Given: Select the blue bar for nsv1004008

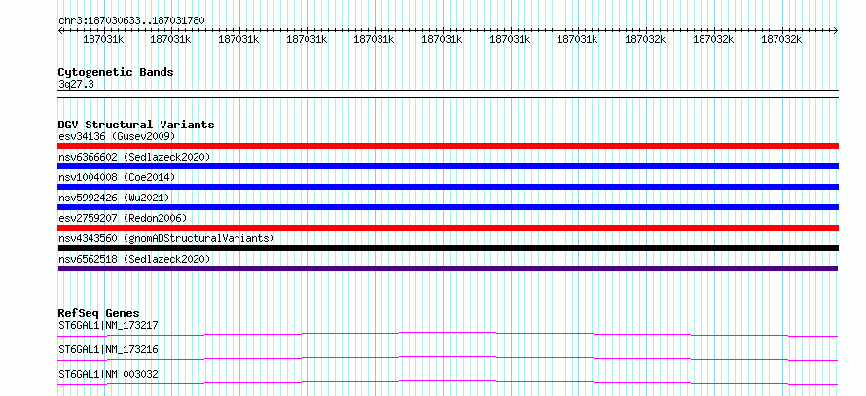Looking at the screenshot, I should [448, 187].
